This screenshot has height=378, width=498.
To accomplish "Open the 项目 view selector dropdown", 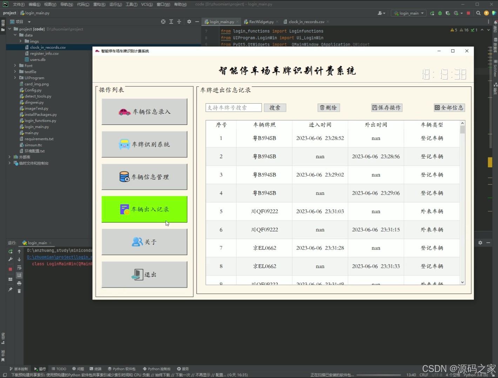I will point(21,22).
